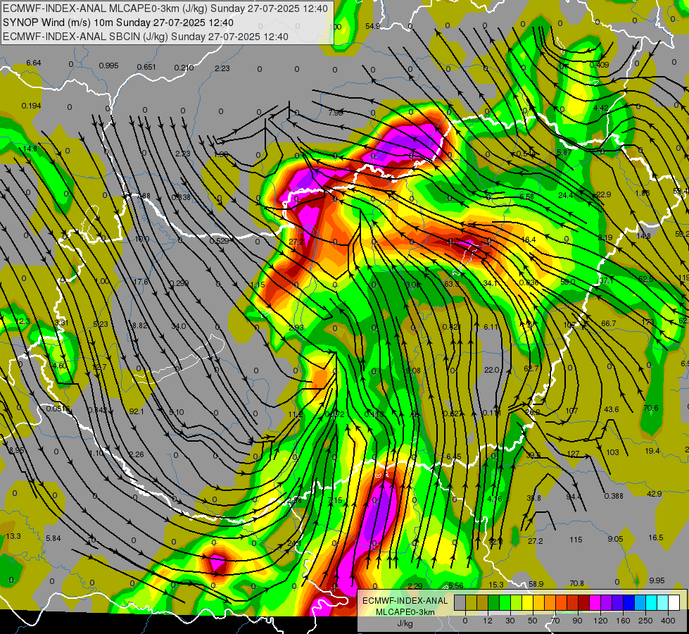This screenshot has height=634, width=689.
Task: Pick the white legend swatch
Action: tap(674, 602)
